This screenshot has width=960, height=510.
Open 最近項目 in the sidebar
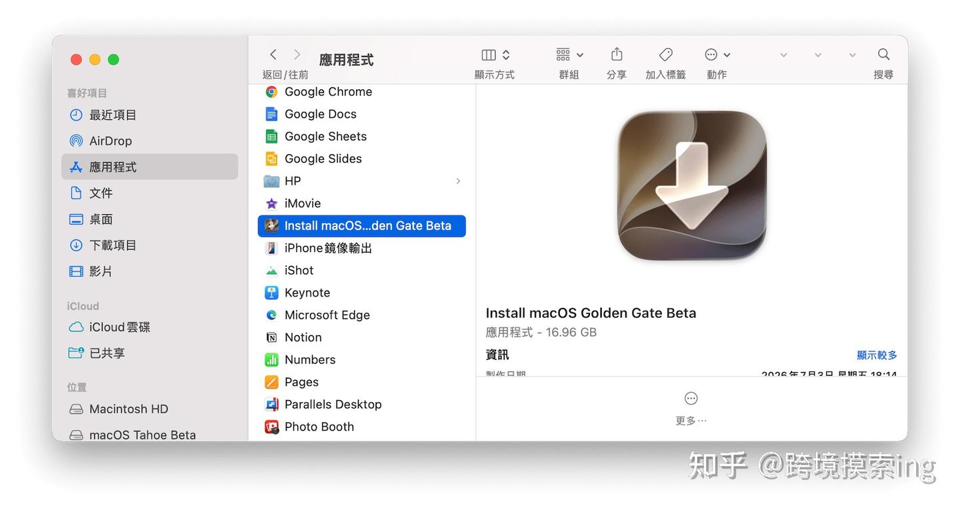pyautogui.click(x=149, y=115)
